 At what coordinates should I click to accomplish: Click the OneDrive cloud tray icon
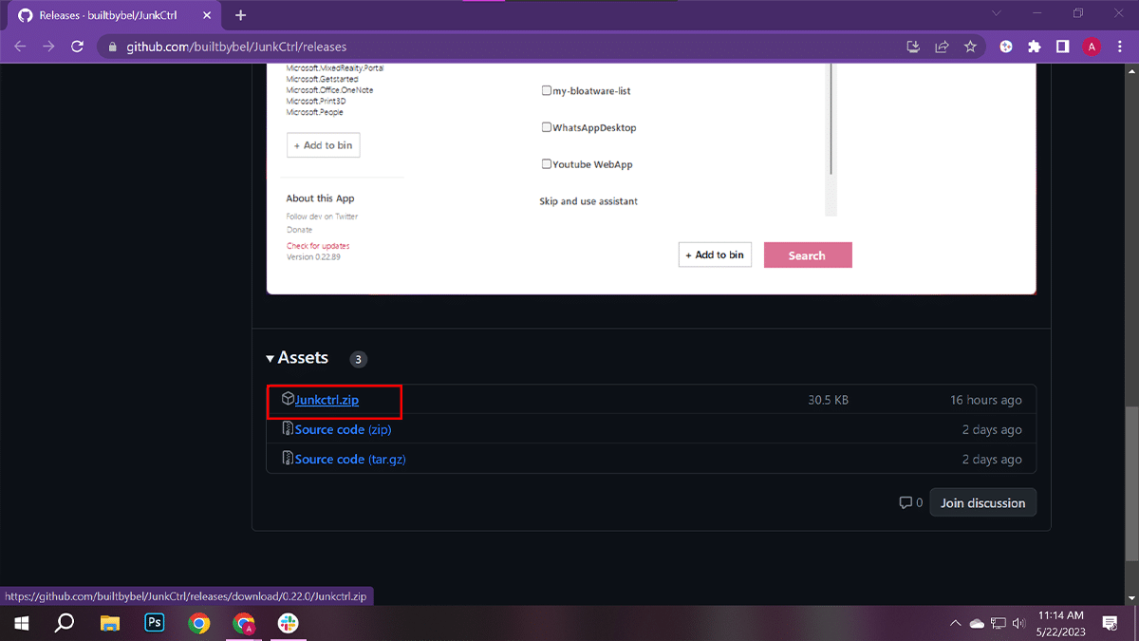(x=977, y=623)
